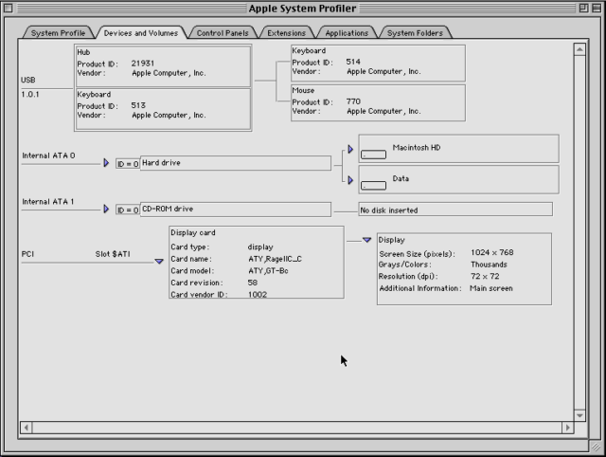606x457 pixels.
Task: Click the window close box
Action: pos(9,8)
